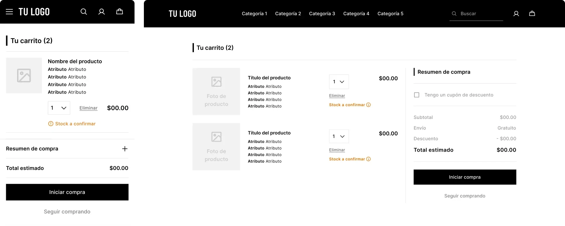Open the second desktop product quantity dropdown
The width and height of the screenshot is (565, 226).
[339, 136]
